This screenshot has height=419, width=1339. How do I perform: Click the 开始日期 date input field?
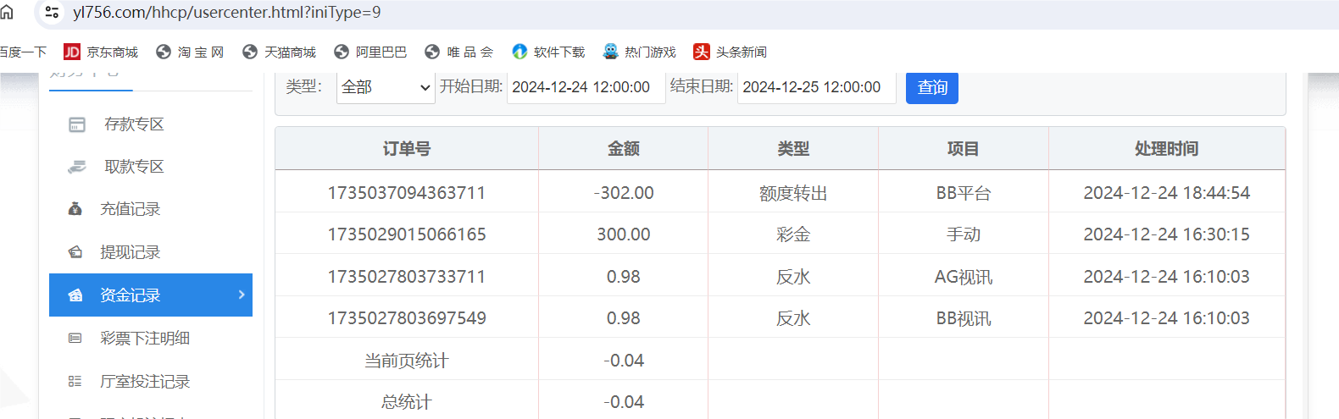tap(585, 87)
